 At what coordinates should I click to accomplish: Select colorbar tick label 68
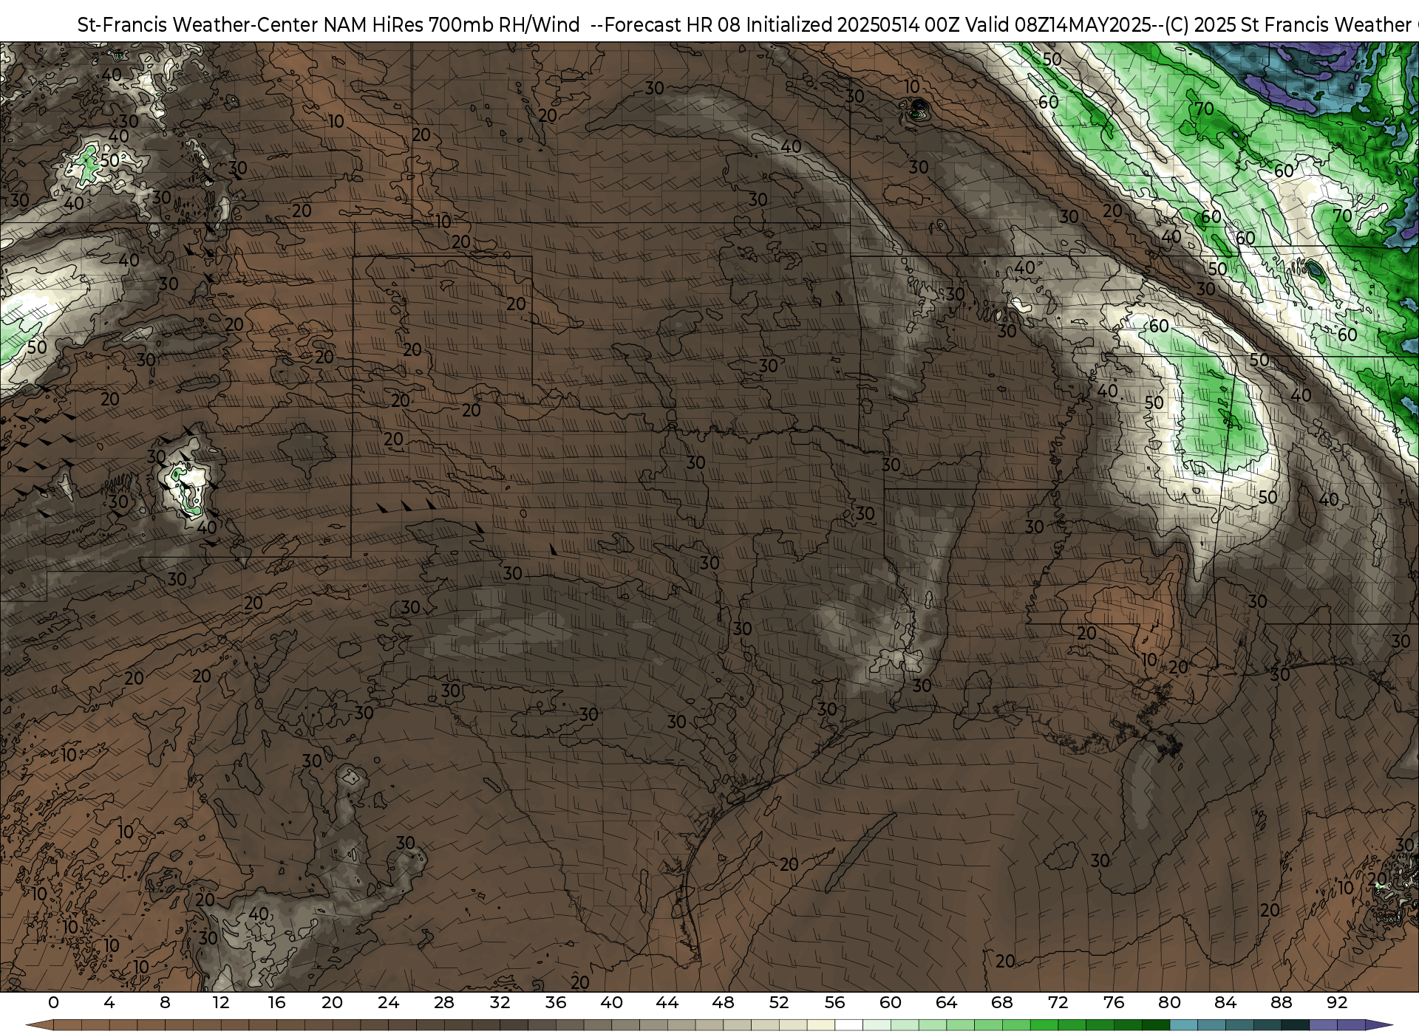point(1002,1002)
